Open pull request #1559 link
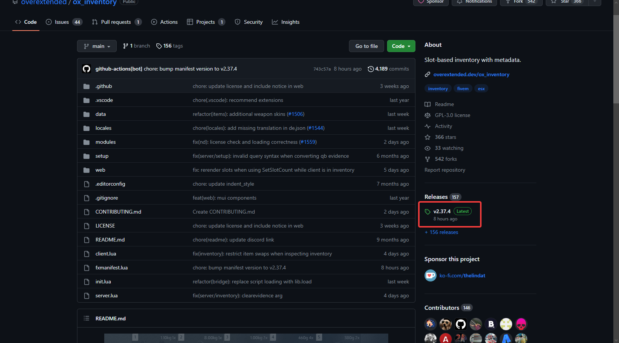 click(x=308, y=142)
